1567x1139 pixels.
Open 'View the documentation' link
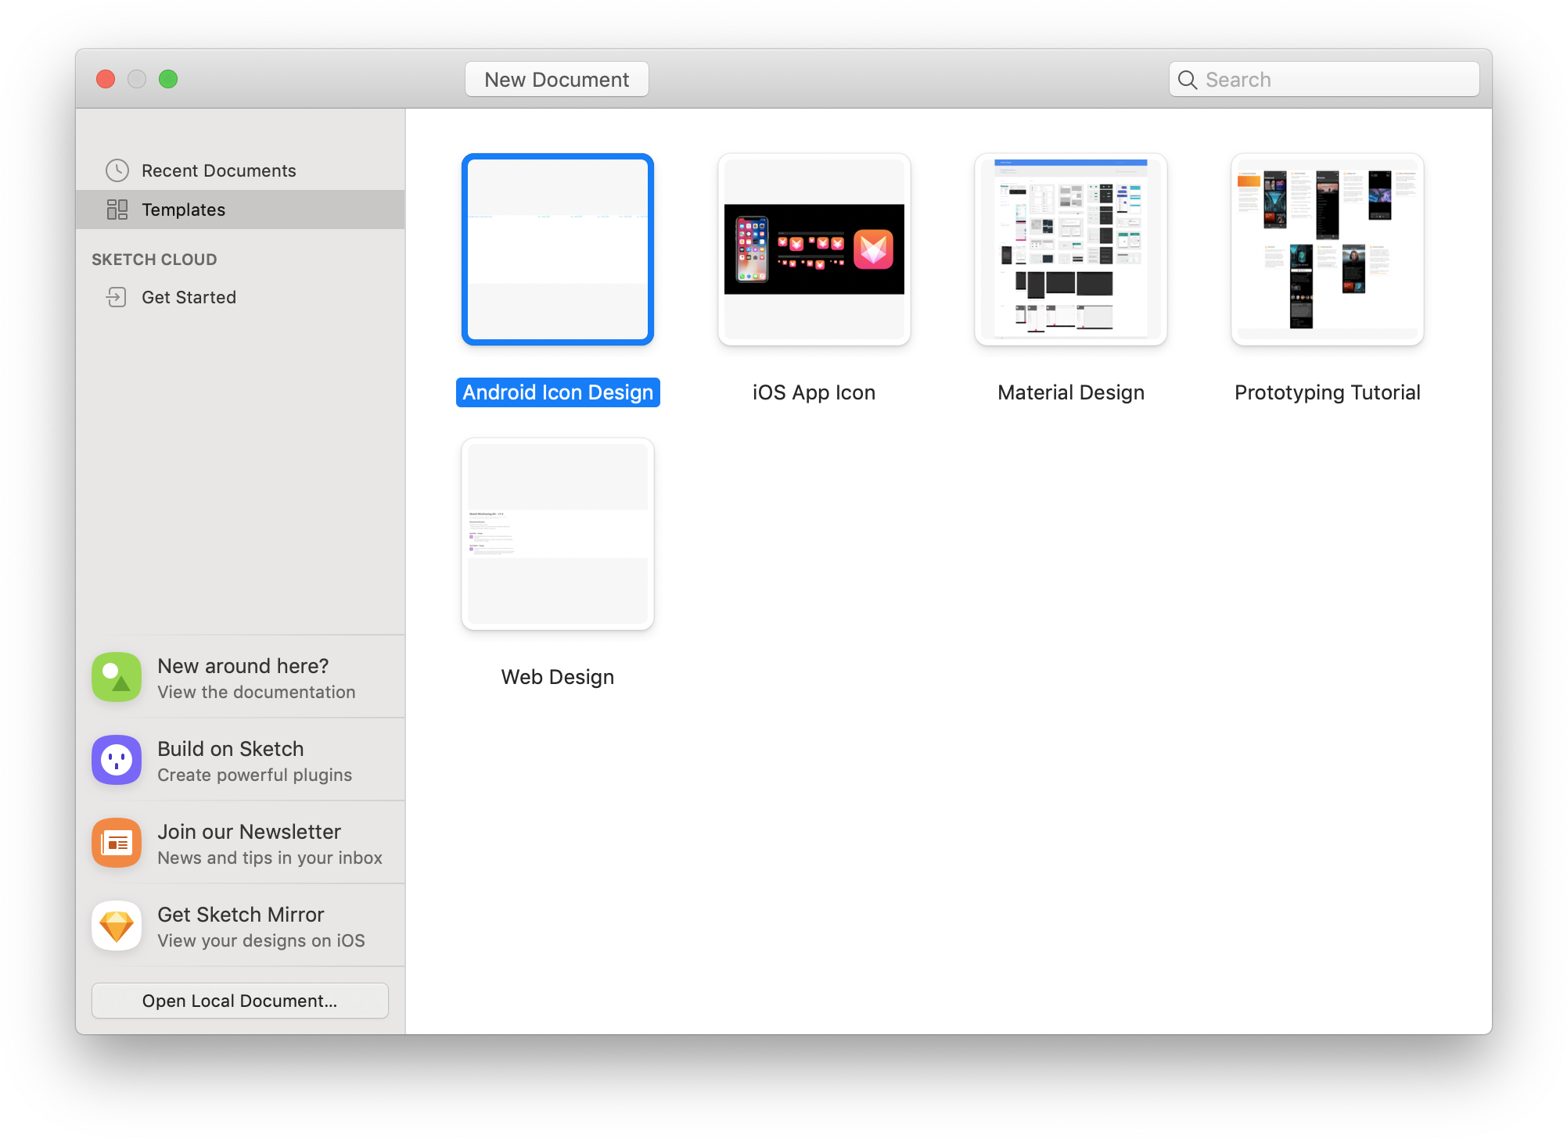pyautogui.click(x=257, y=693)
